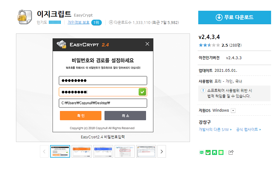Click the 1위 rank badge
Image resolution: width=280 pixels, height=173 pixels.
tap(97, 23)
